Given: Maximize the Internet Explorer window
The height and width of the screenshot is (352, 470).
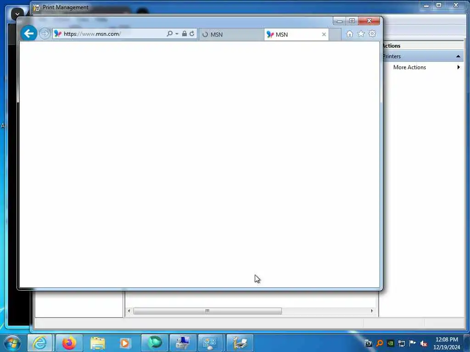Looking at the screenshot, I should pos(352,21).
